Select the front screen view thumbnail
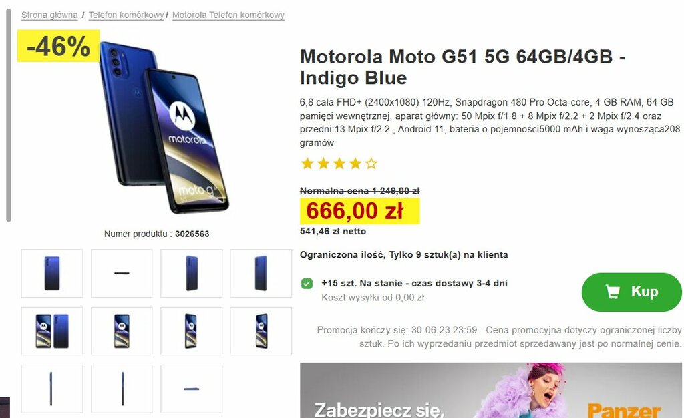This screenshot has width=684, height=418. [x=122, y=331]
